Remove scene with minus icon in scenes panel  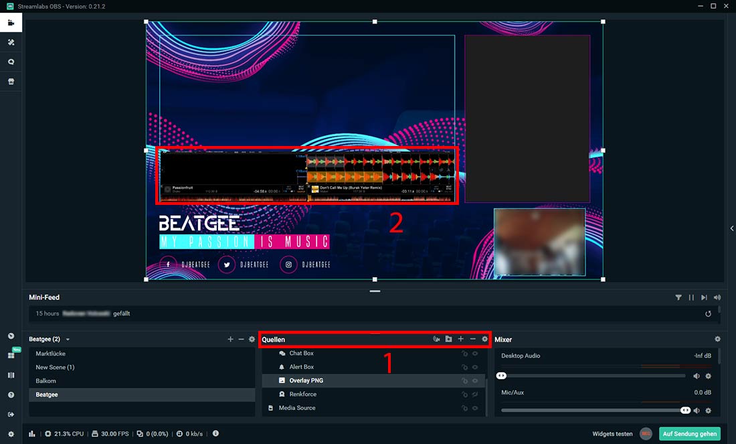pyautogui.click(x=241, y=339)
